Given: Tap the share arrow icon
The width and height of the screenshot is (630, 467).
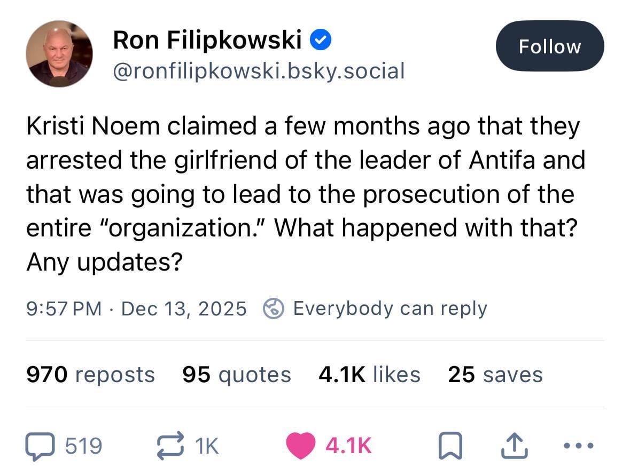Looking at the screenshot, I should click(x=514, y=446).
